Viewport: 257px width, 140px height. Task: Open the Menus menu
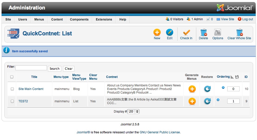coord(39,19)
